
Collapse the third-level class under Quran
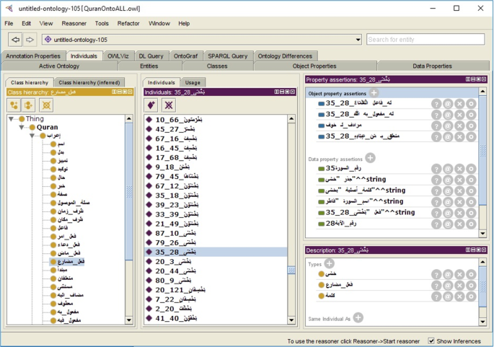click(32, 136)
